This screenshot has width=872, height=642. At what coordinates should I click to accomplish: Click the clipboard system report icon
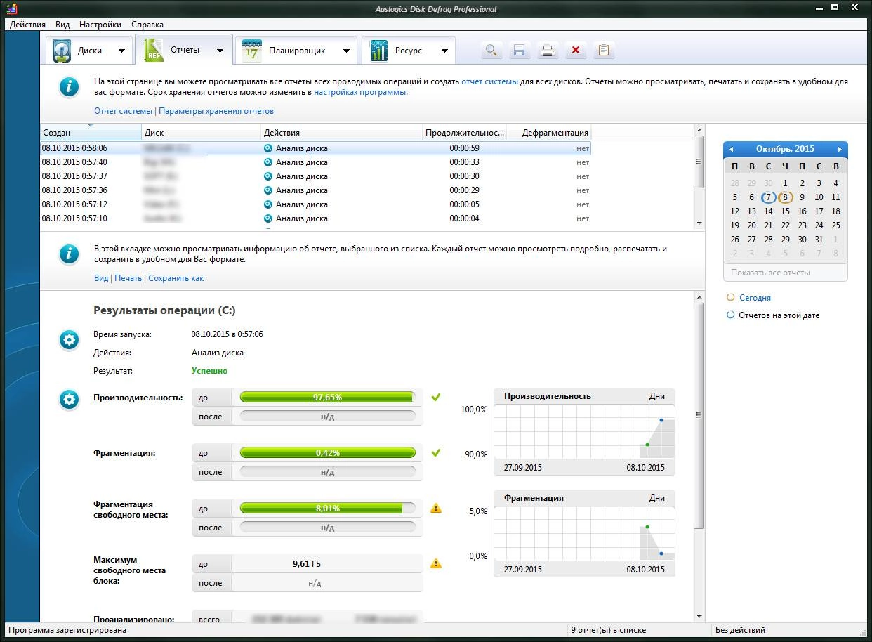click(x=604, y=51)
